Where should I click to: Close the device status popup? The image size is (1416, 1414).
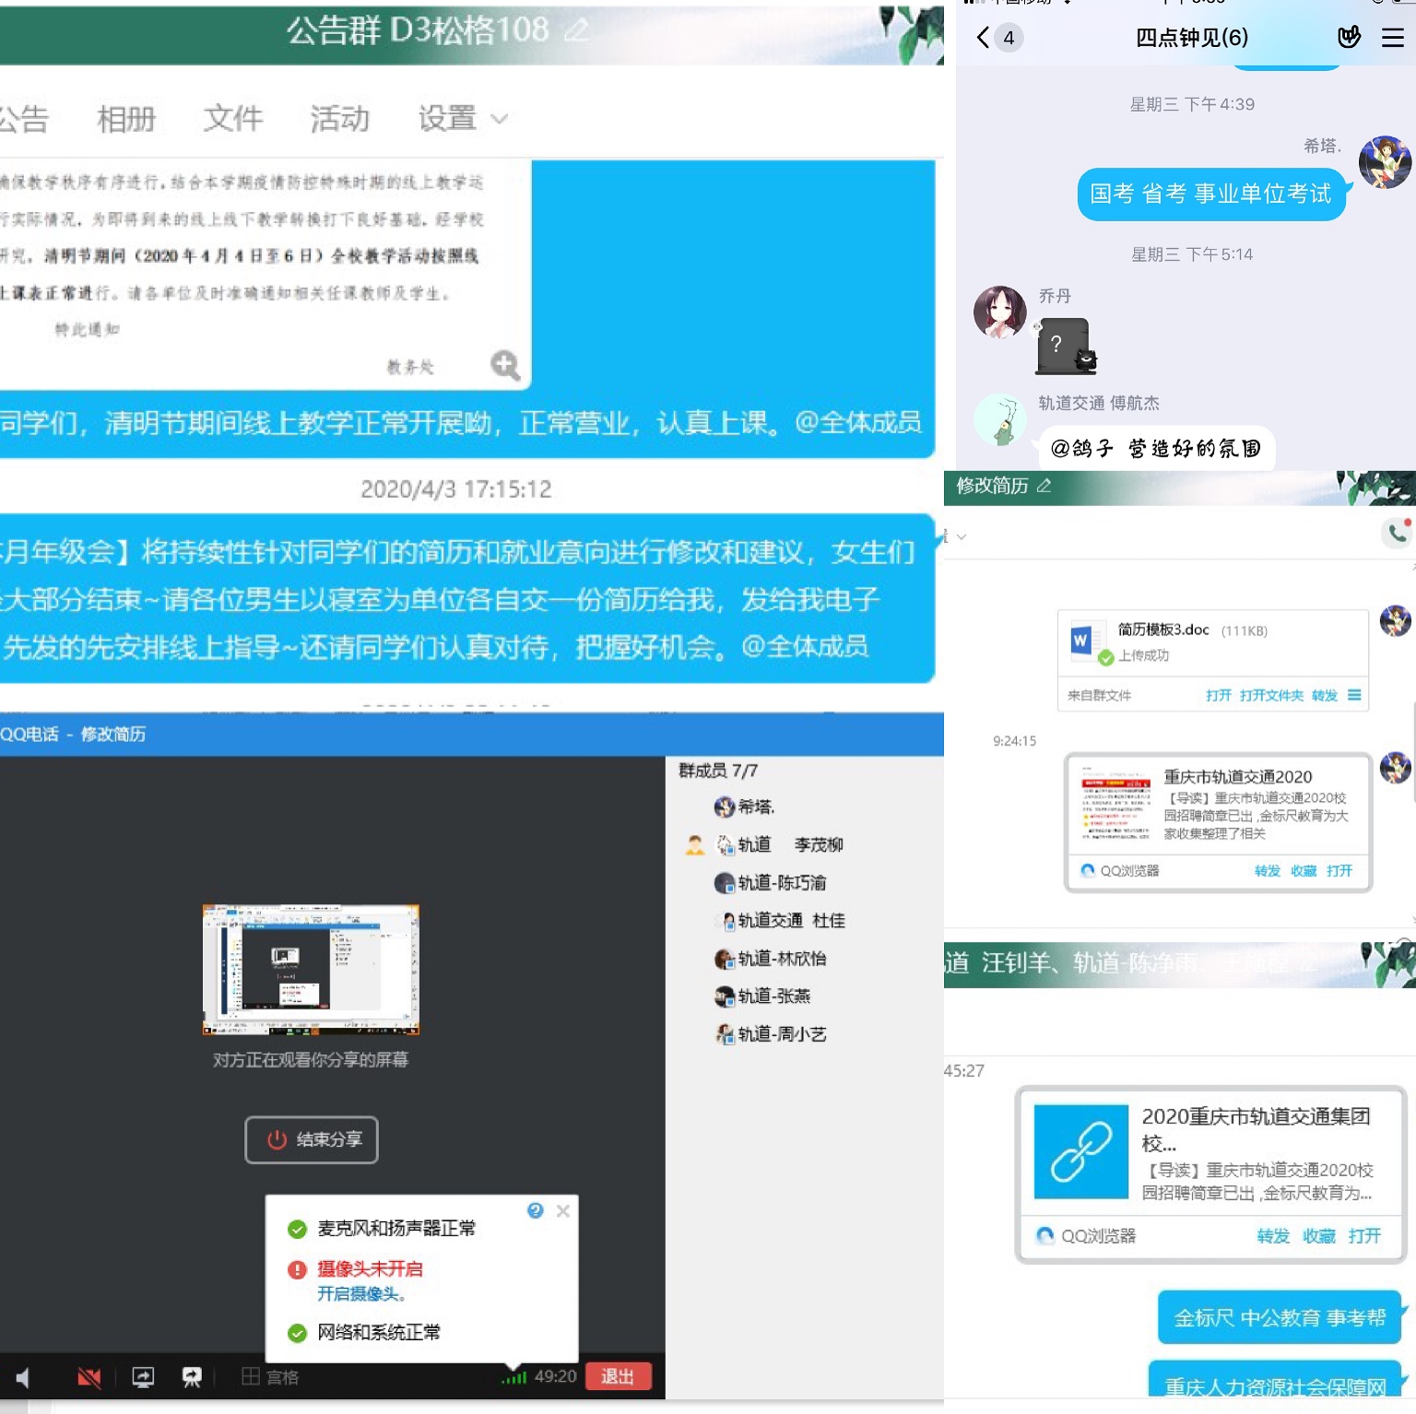tap(563, 1210)
